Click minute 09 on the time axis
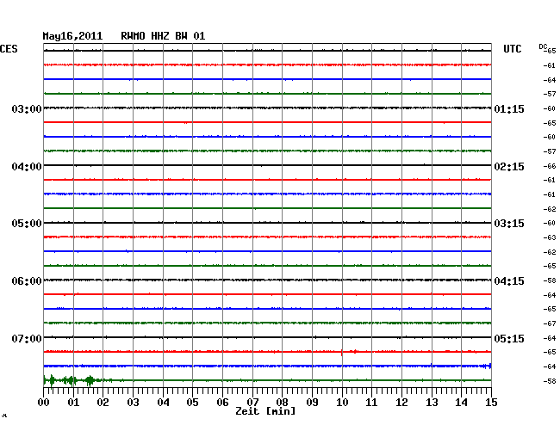Screen dimensions: 560x425 312,402
